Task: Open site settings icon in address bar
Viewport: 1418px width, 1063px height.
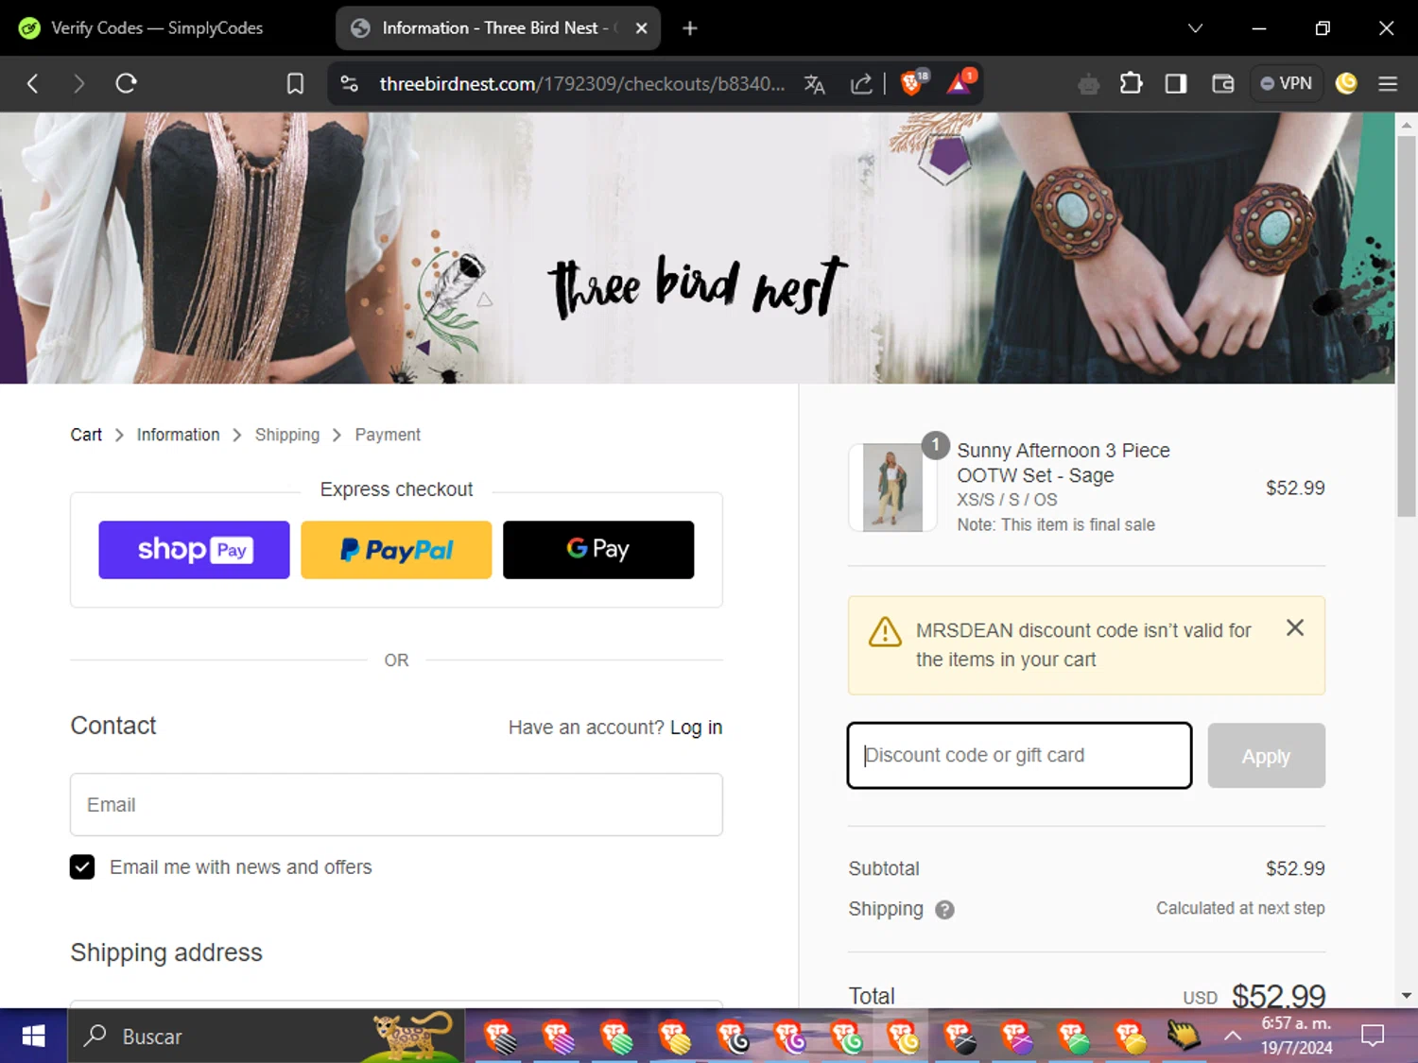Action: click(x=349, y=84)
